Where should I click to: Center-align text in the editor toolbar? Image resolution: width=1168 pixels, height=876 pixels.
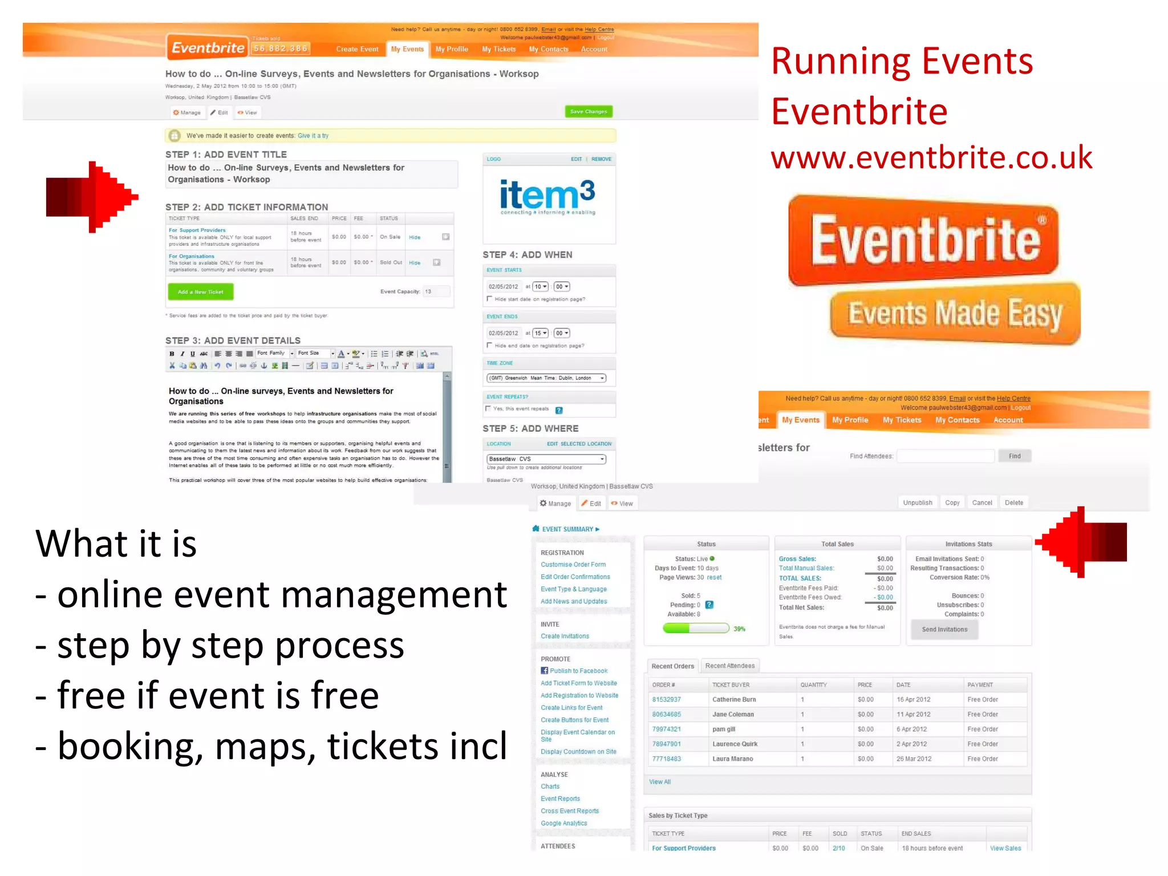pos(229,354)
